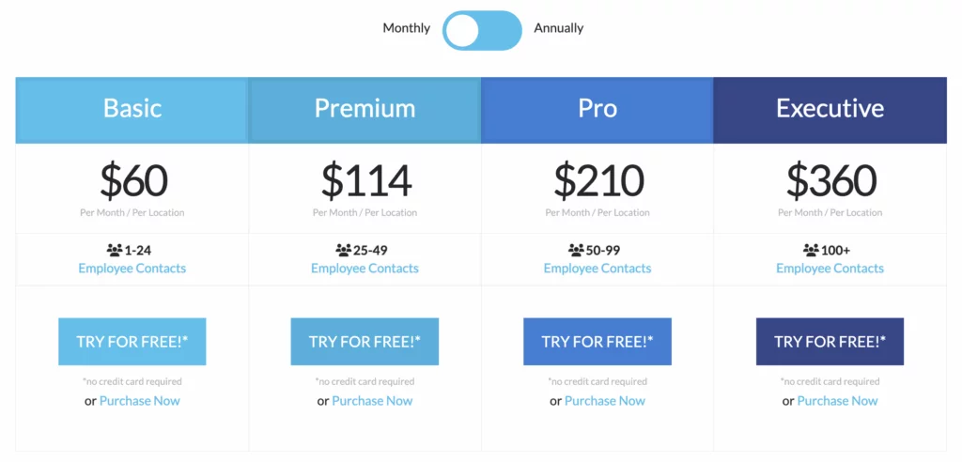Select the Premium plan header

pyautogui.click(x=365, y=109)
